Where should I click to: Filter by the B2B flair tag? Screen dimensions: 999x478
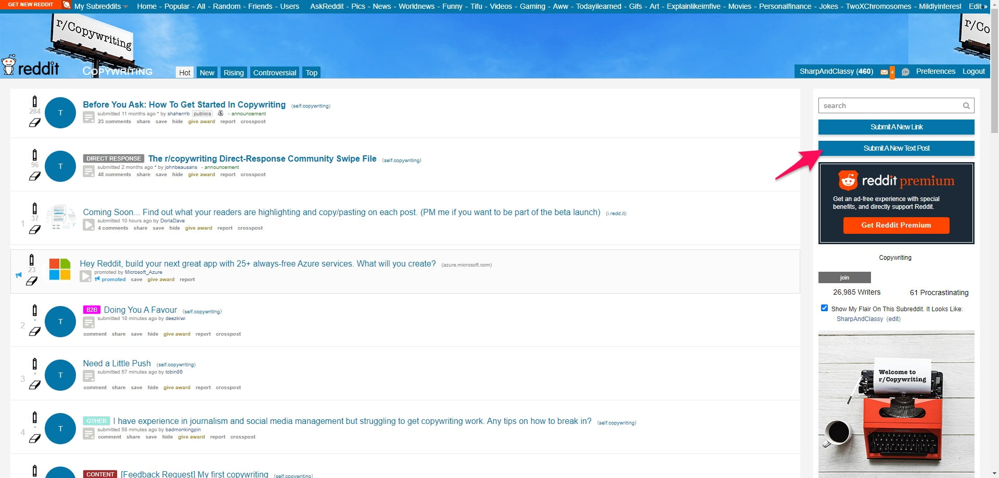92,310
